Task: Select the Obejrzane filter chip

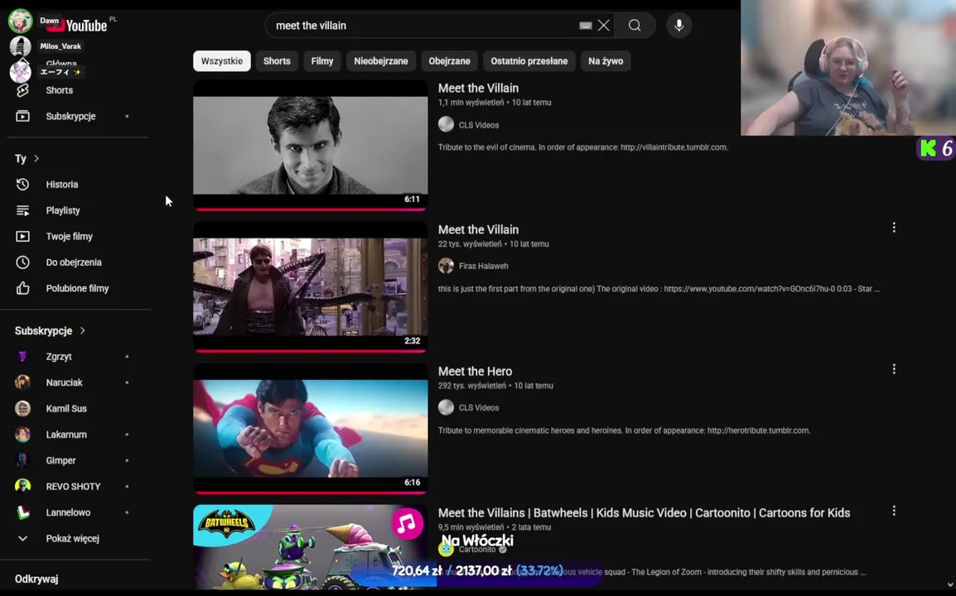Action: [449, 61]
